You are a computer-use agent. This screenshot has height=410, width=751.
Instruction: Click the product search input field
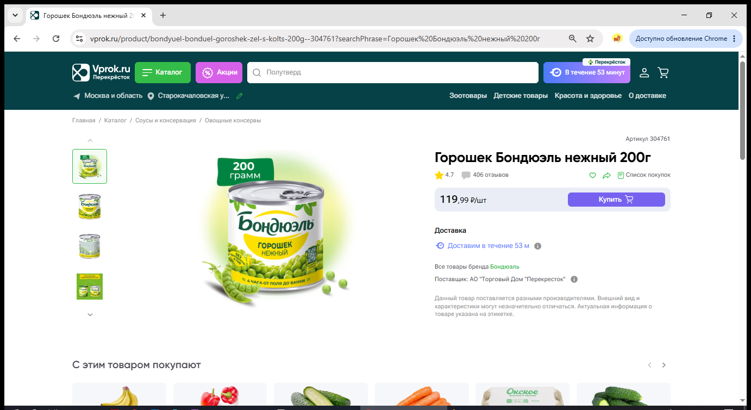pyautogui.click(x=393, y=72)
